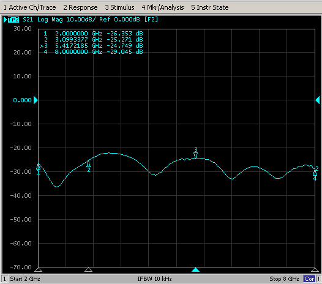Click the channel 1 indicator in status bar
Viewport: 322px width, 284px height.
[4, 279]
